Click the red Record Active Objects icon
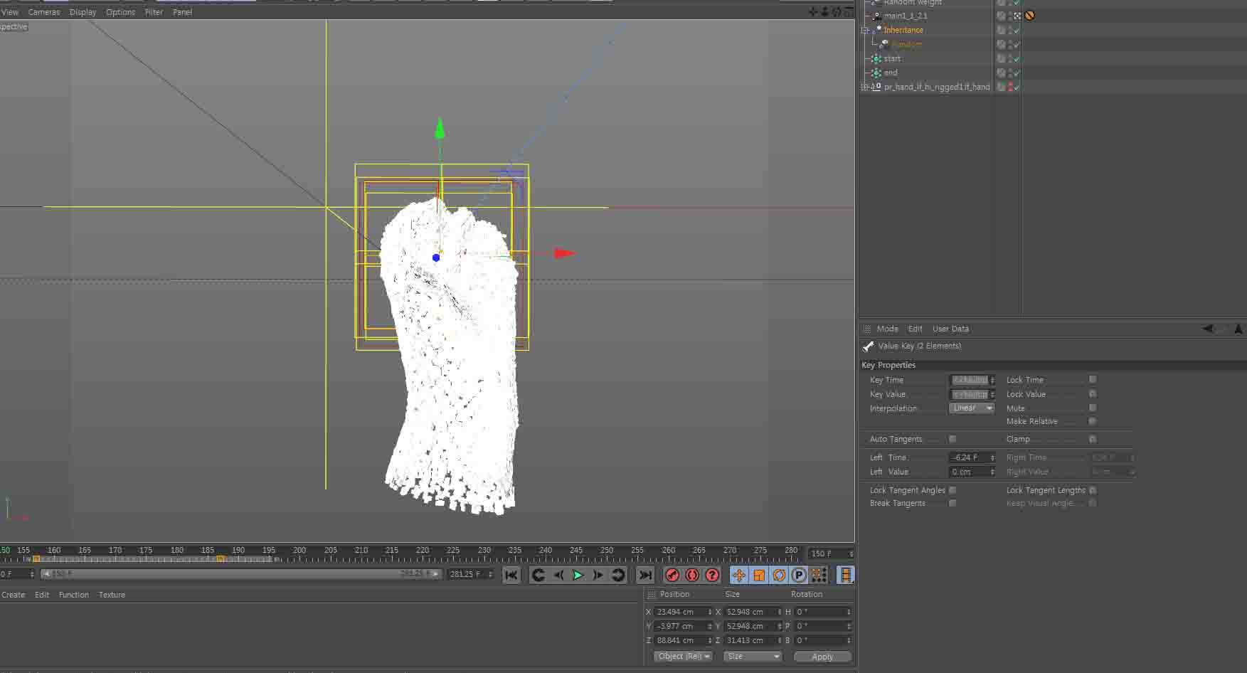 (672, 575)
